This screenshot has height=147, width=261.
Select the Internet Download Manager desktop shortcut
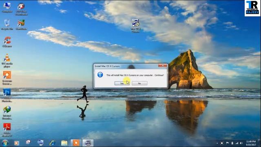[7, 113]
